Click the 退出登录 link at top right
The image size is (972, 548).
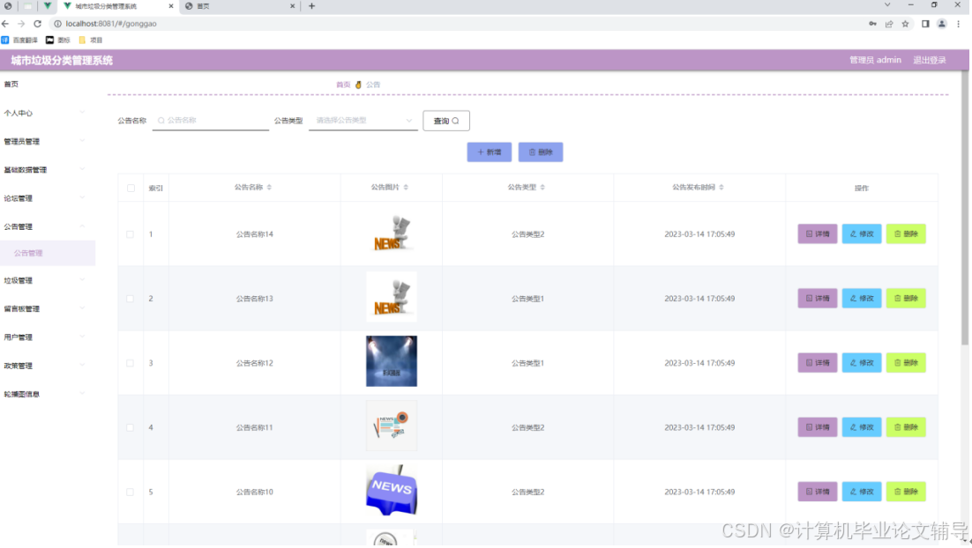point(929,60)
